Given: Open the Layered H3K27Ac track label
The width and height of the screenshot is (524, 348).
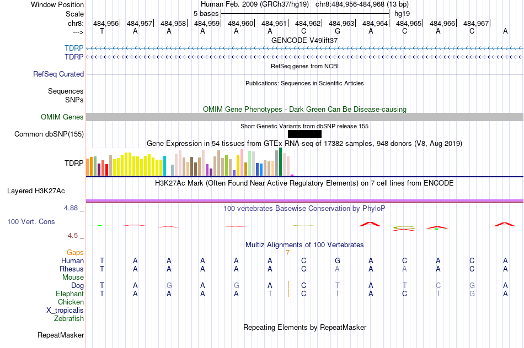Looking at the screenshot, I should tap(36, 191).
